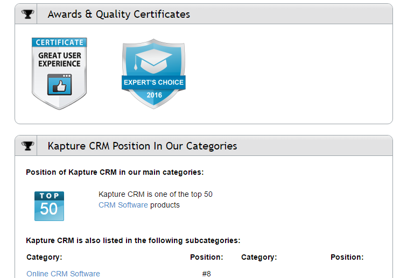Screen dimensions: 400x278
Task: Click Kapture CRM Position In Our Categories heading
Action: [x=142, y=146]
